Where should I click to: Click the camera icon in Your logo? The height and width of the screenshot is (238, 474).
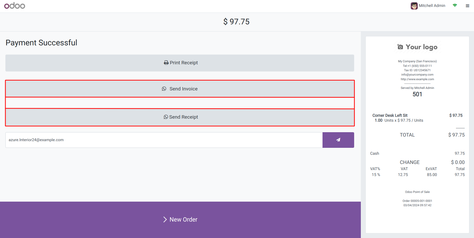click(400, 47)
